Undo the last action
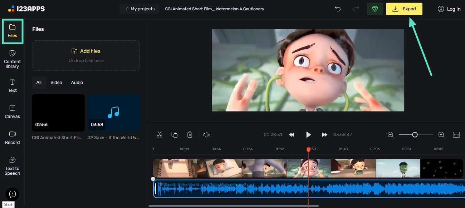Image resolution: width=465 pixels, height=208 pixels. (338, 9)
